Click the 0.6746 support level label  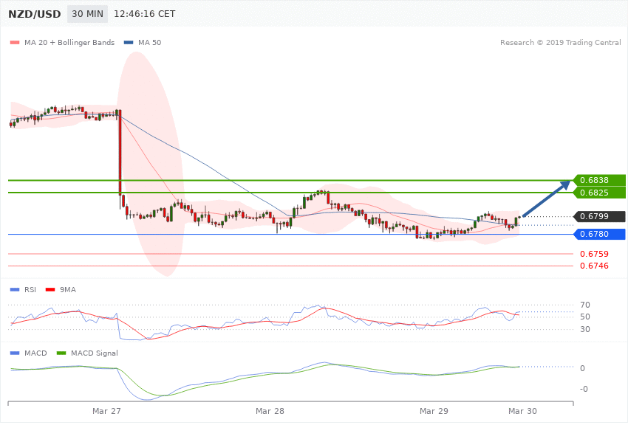click(x=594, y=266)
